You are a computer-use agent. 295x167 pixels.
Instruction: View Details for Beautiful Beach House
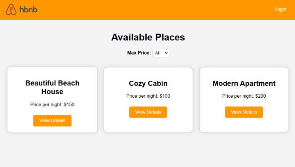coord(52,121)
